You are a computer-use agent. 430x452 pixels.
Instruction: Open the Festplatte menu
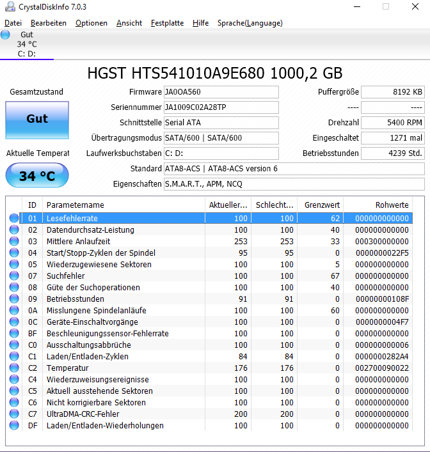(x=167, y=23)
